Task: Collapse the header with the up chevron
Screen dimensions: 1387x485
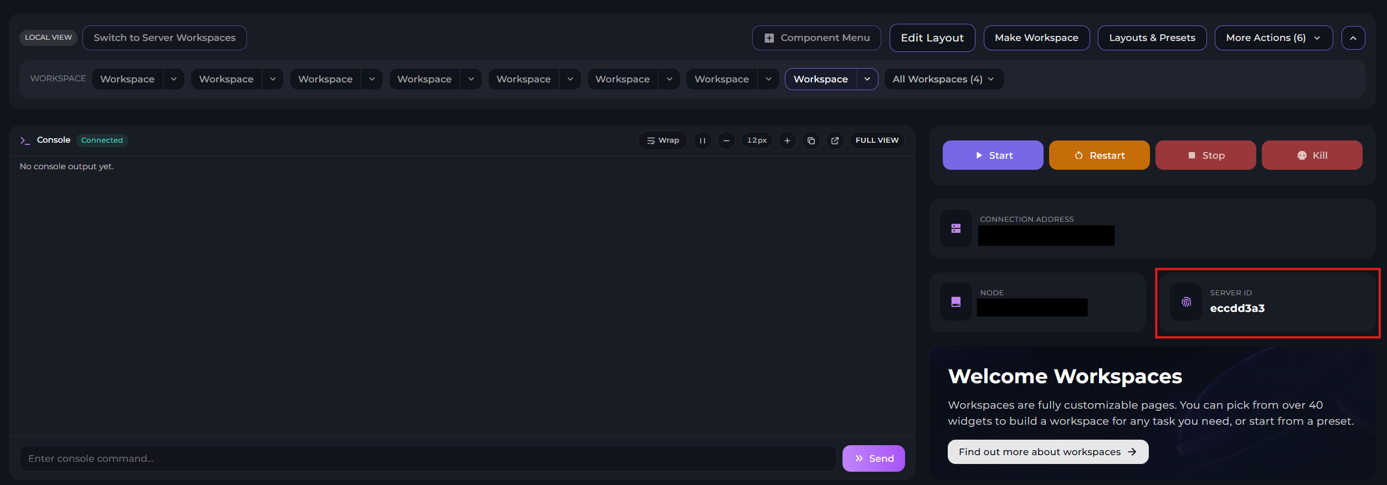Action: pos(1353,38)
